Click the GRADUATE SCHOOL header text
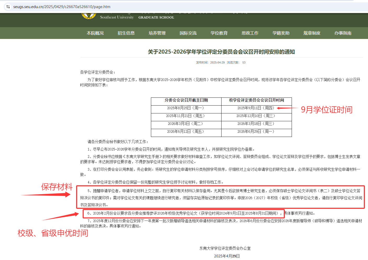368x260 pixels. 156,18
